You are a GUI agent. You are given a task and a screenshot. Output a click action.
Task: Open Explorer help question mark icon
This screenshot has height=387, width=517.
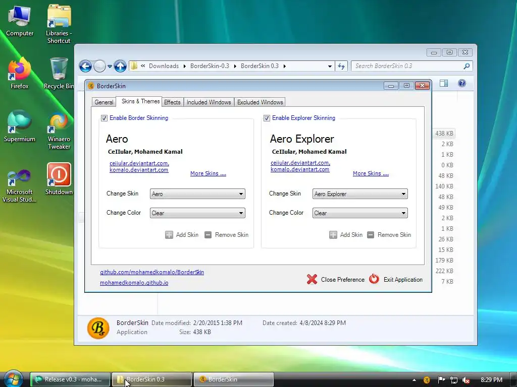tap(462, 83)
